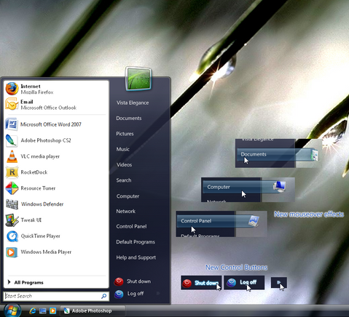Open Music in the start menu
This screenshot has width=349, height=317.
point(123,149)
